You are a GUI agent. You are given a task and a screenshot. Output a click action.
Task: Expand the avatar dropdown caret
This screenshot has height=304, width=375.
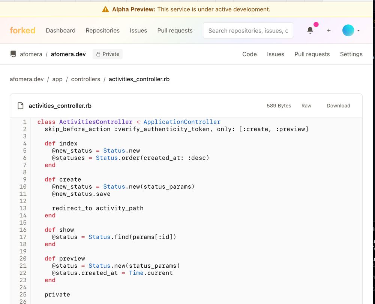coord(358,31)
